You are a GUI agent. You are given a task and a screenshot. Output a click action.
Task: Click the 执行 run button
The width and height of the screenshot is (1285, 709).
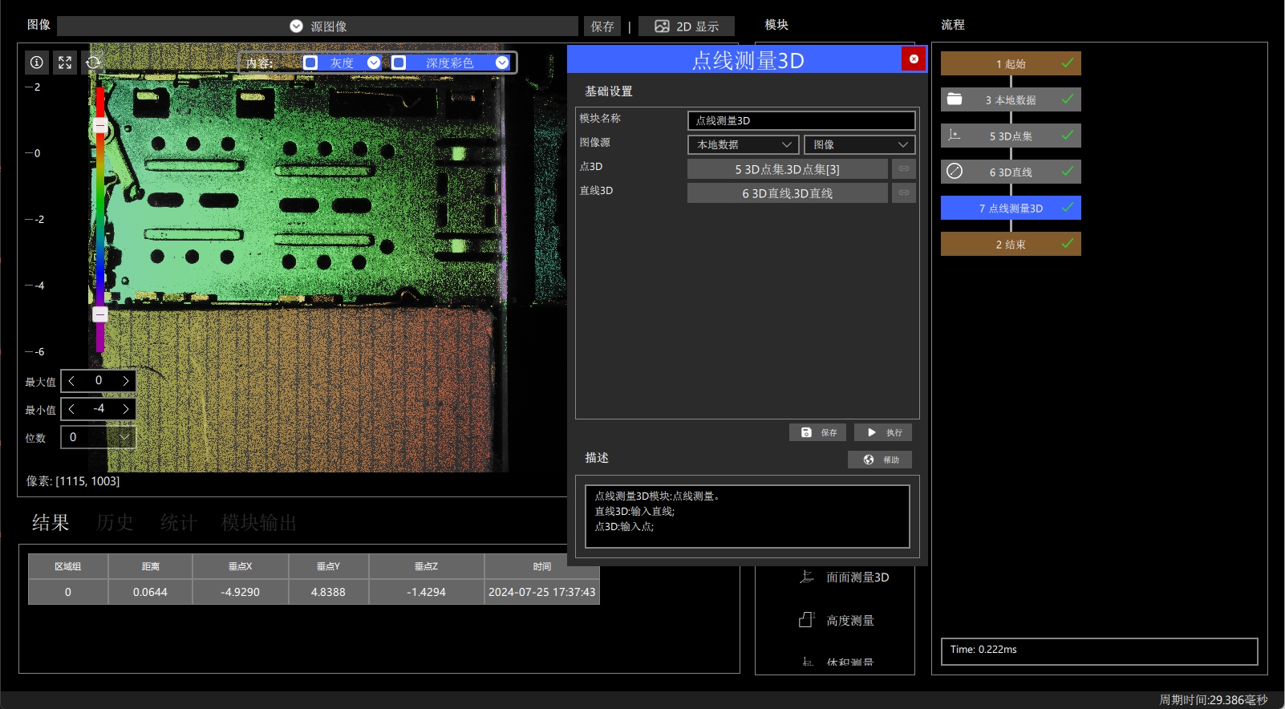coord(883,433)
